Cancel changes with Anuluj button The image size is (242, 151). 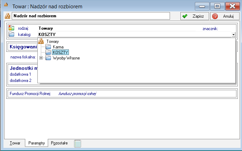[x=225, y=16]
